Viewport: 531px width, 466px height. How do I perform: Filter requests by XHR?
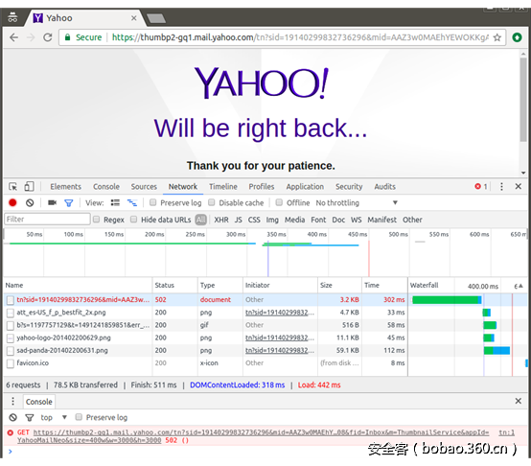point(221,220)
